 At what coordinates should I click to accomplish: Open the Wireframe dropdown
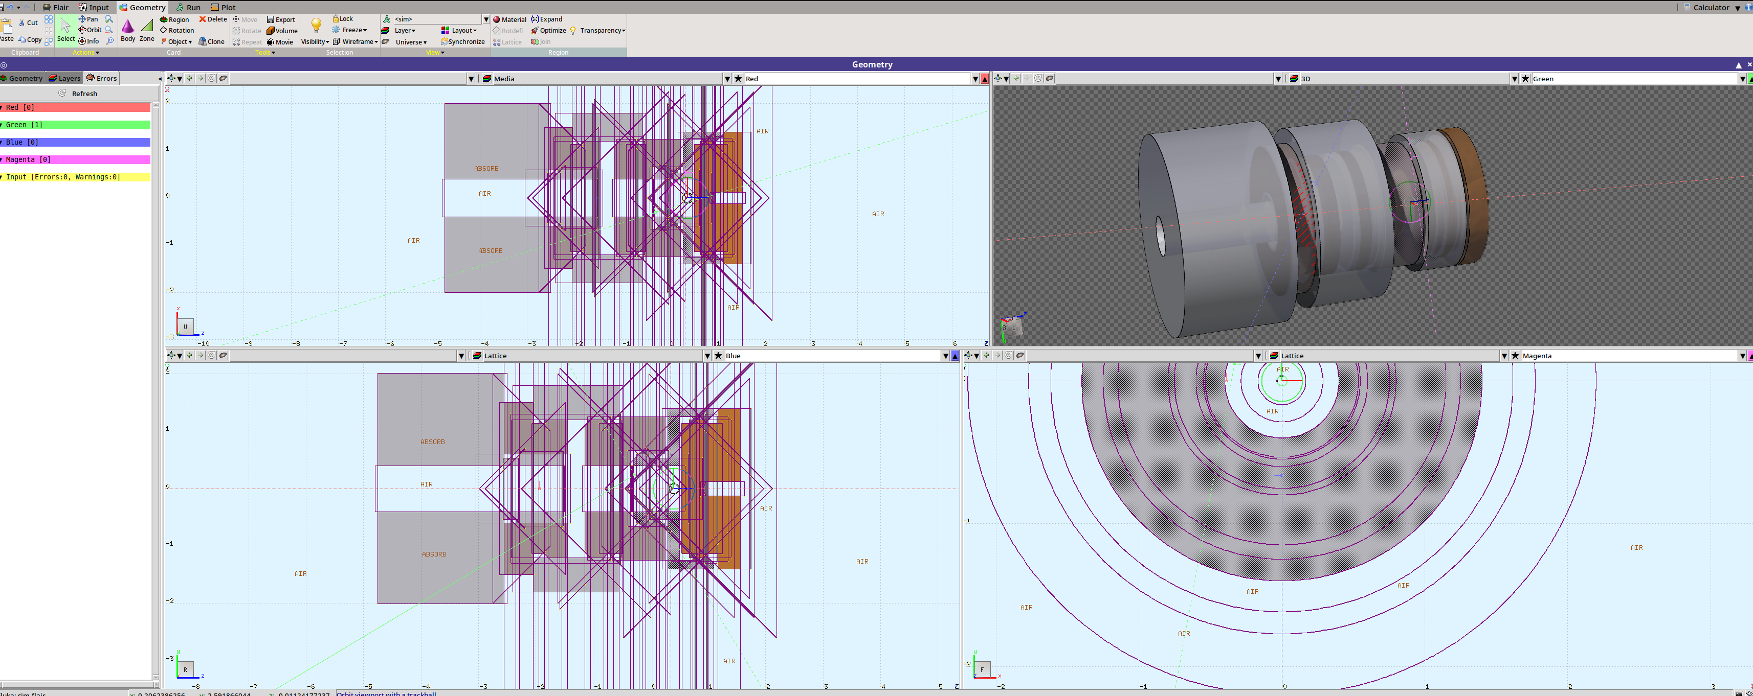tap(359, 42)
